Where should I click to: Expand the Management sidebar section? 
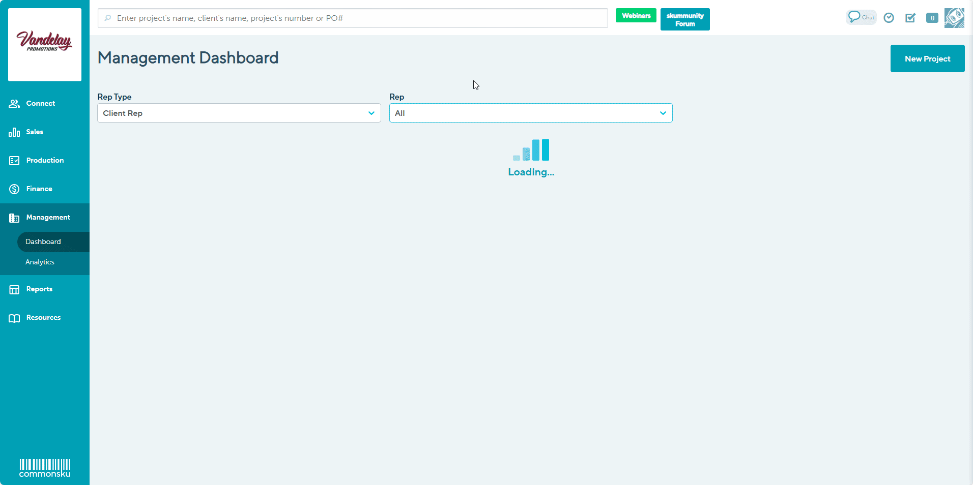48,217
